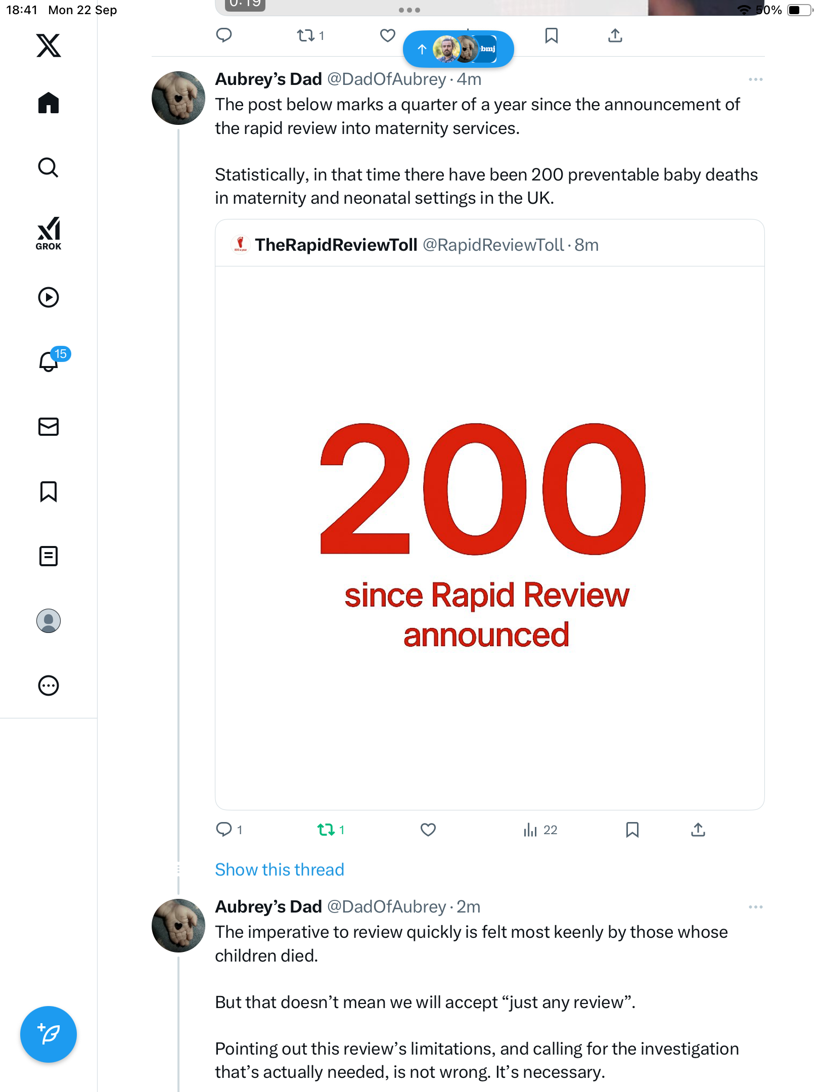Open the Search page

pyautogui.click(x=49, y=168)
